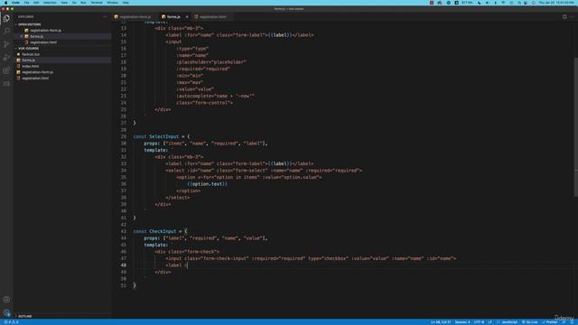
Task: Click the Go Live button in status bar
Action: coord(530,322)
